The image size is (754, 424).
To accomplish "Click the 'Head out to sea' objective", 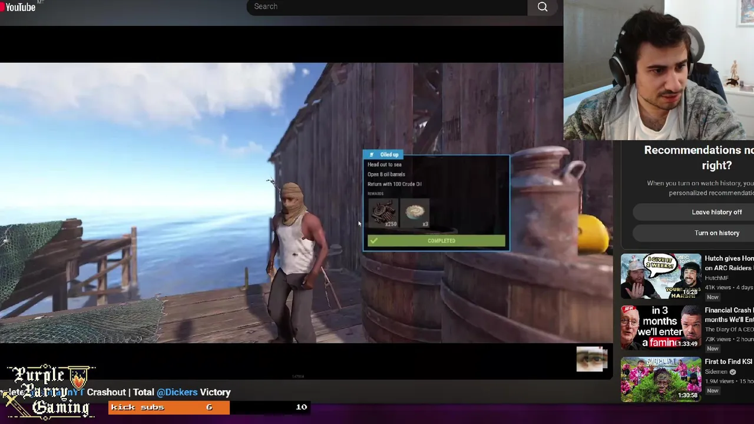I will (x=384, y=165).
